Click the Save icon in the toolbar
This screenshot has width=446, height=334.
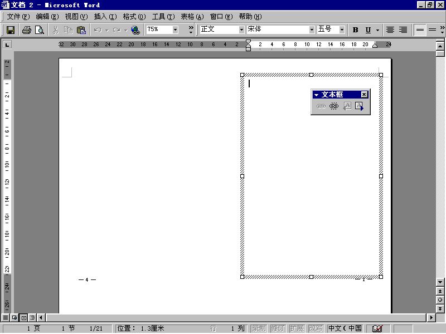pos(11,30)
